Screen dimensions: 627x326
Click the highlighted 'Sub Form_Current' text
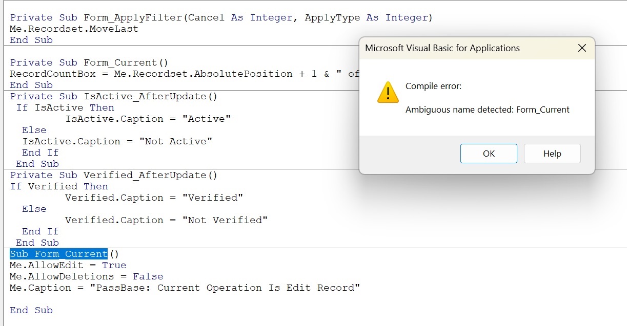58,254
